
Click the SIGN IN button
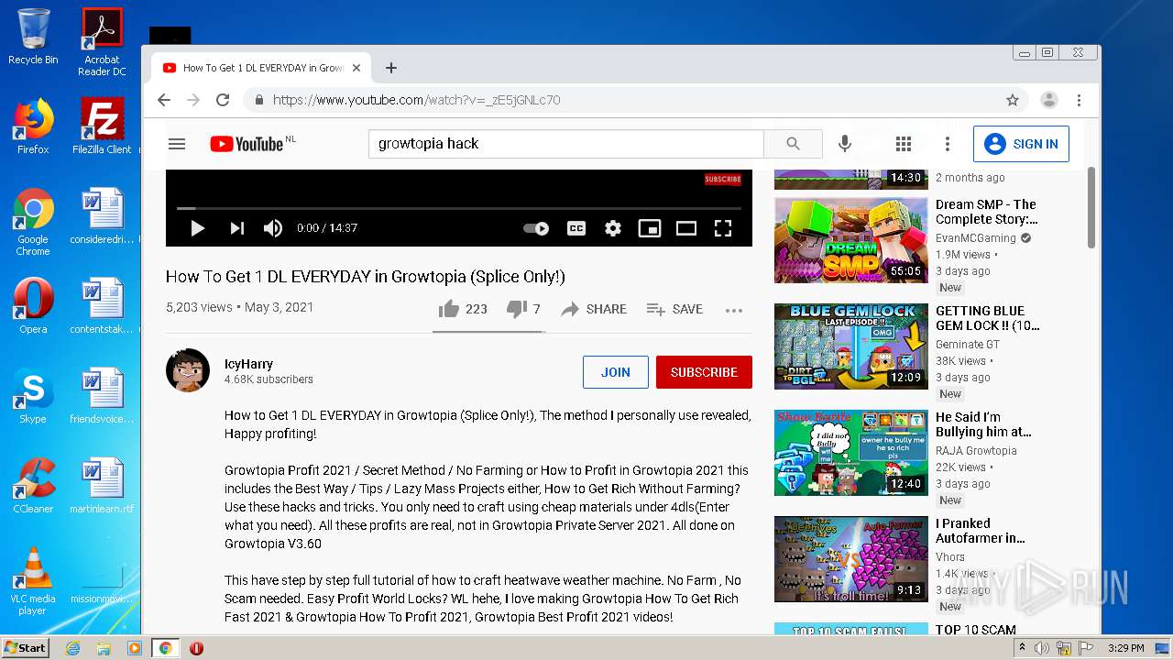[1021, 144]
